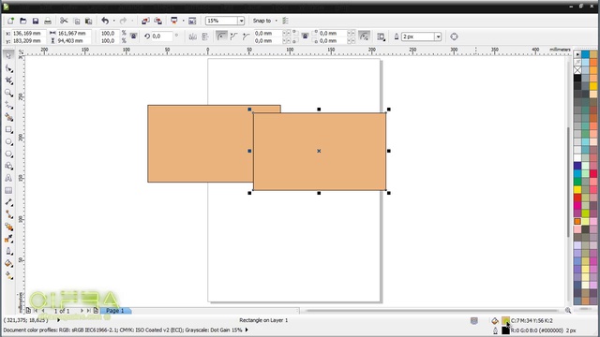Undo the last action
This screenshot has width=600, height=337.
coord(105,21)
